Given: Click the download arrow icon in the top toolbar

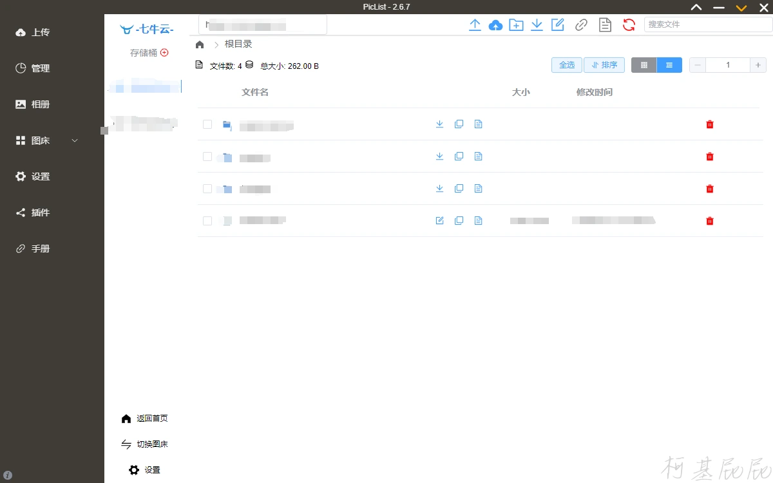Looking at the screenshot, I should pos(537,25).
